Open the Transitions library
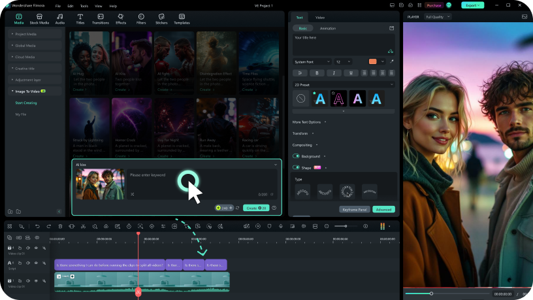Screen dimensions: 533x300 pos(101,19)
